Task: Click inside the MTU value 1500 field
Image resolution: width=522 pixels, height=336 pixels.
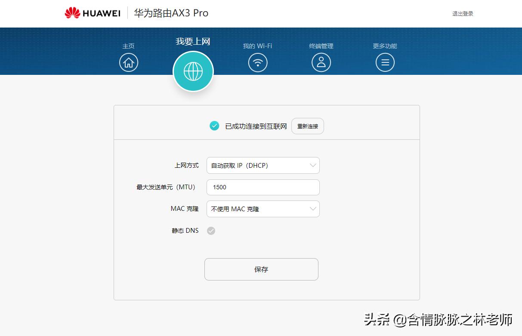Action: pos(263,187)
